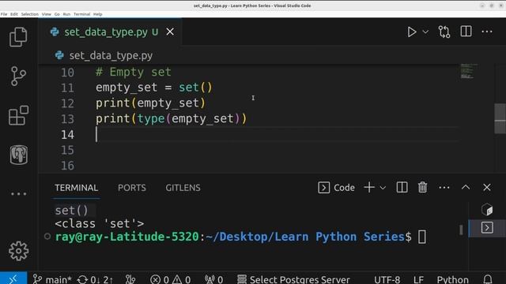Click the ports forwarded 0 indicator

coord(213,279)
